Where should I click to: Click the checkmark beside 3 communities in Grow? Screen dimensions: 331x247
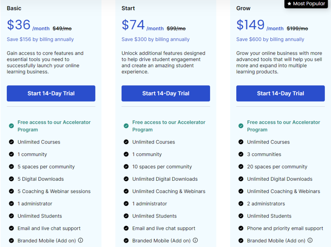click(241, 154)
